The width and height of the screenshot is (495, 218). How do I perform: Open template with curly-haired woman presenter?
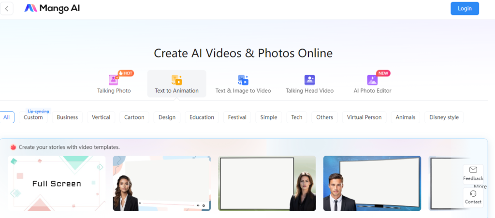[162, 183]
